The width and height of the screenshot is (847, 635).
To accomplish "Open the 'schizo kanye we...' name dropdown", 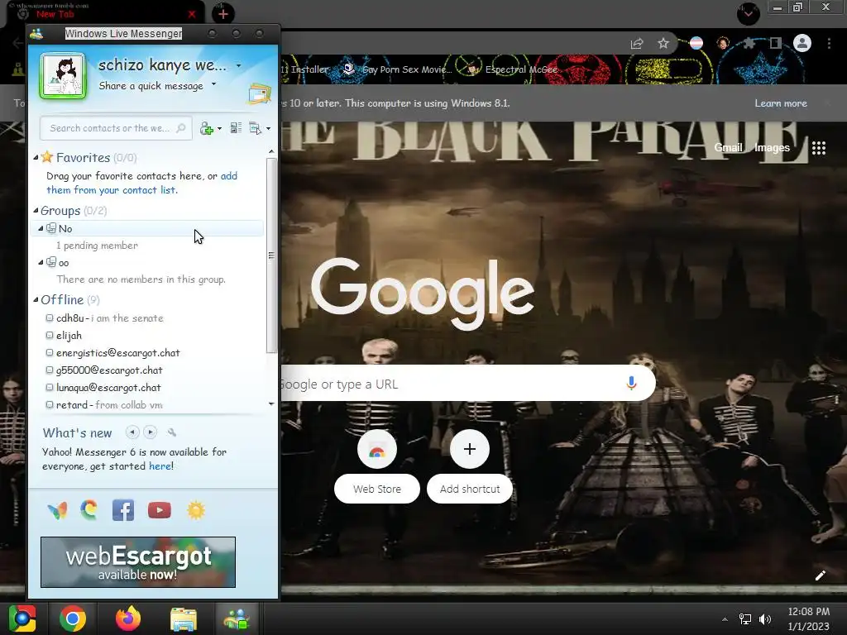I will pos(238,66).
